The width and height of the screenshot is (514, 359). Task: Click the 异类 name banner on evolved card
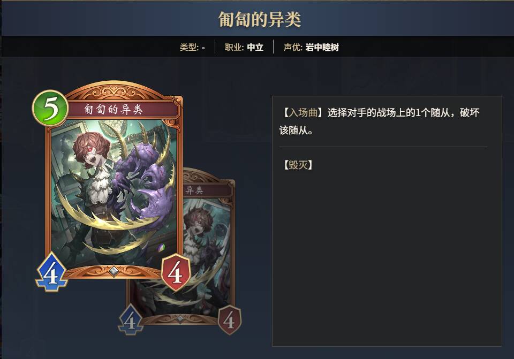(207, 190)
